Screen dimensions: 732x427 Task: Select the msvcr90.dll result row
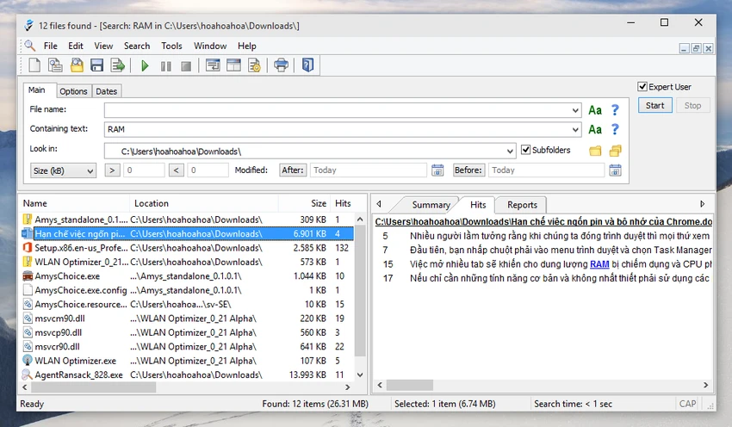[x=187, y=347]
